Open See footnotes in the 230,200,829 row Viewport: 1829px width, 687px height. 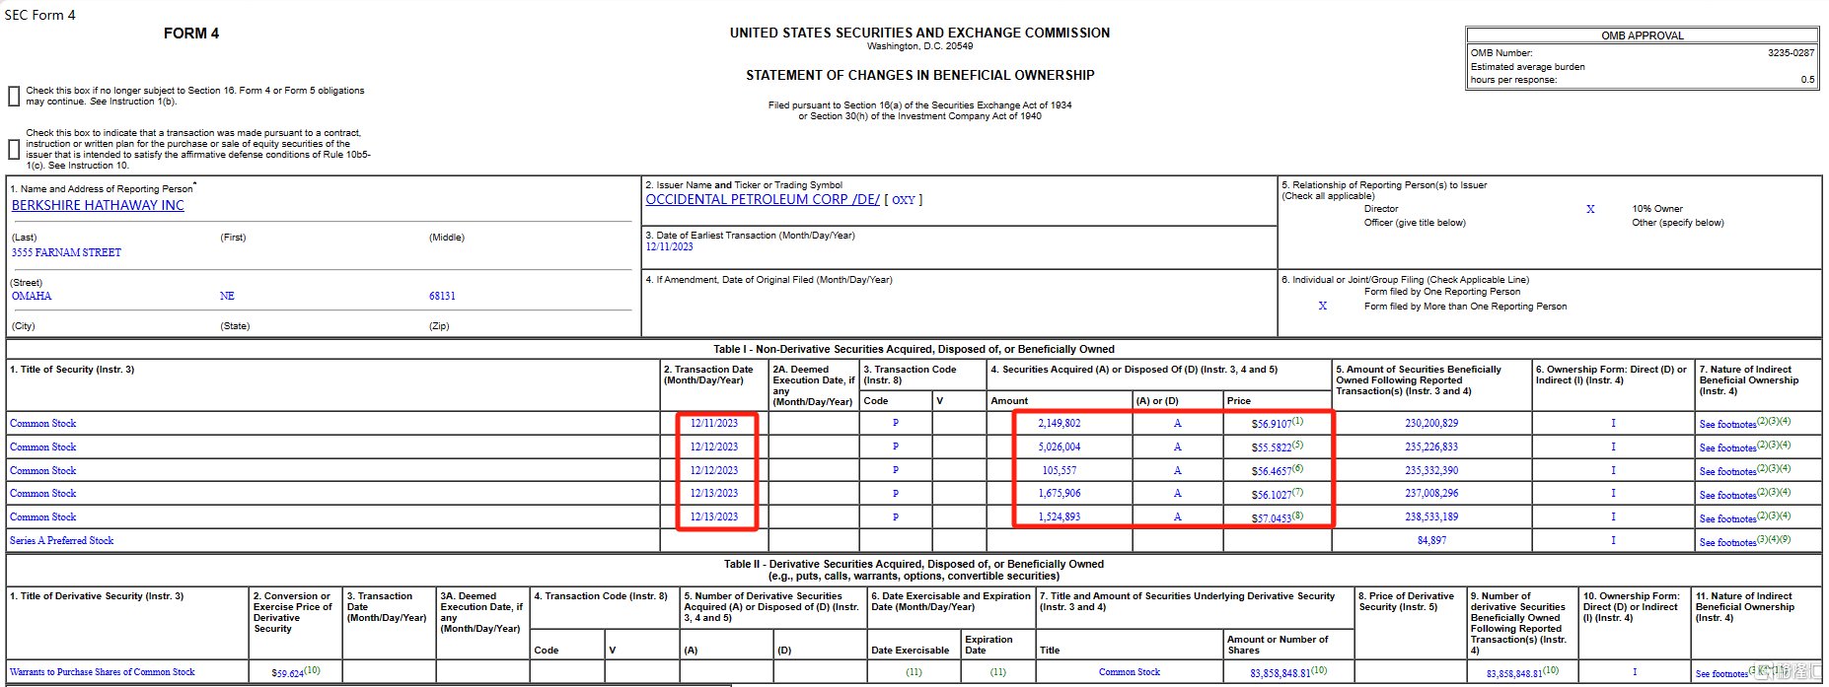pos(1727,425)
